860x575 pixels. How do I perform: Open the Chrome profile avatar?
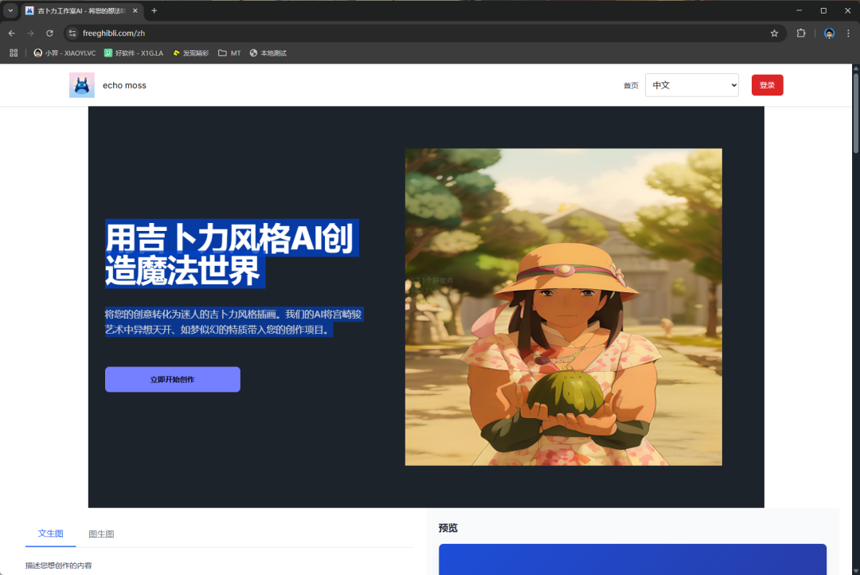[829, 33]
